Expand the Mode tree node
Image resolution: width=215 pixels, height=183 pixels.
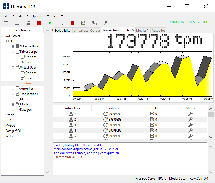(13, 105)
